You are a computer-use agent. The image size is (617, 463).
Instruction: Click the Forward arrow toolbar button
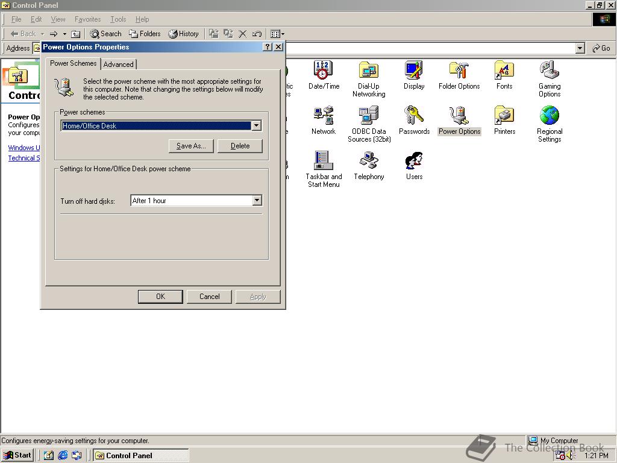[x=54, y=34]
